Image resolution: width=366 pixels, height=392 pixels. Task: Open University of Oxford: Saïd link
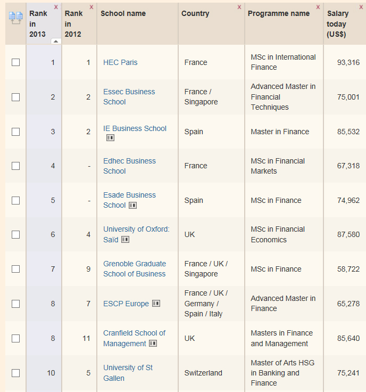(x=136, y=234)
